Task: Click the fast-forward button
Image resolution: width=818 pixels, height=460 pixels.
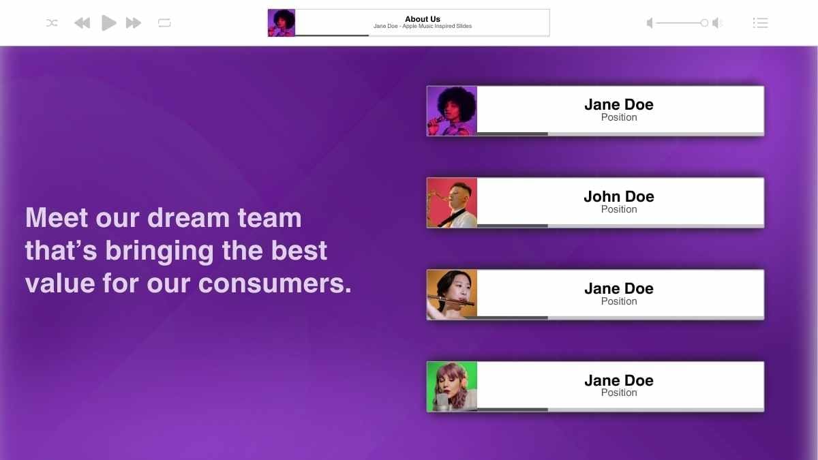Action: 134,23
